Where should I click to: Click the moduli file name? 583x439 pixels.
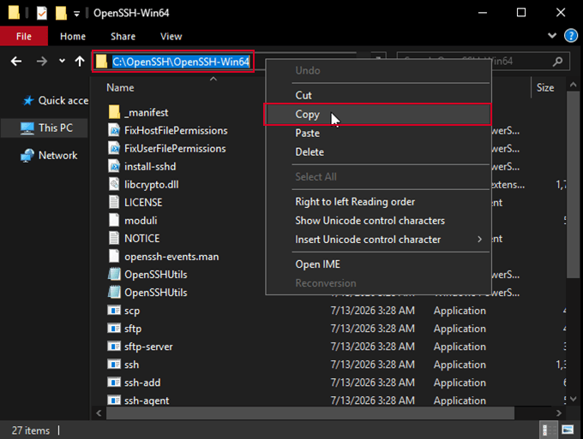[141, 221]
